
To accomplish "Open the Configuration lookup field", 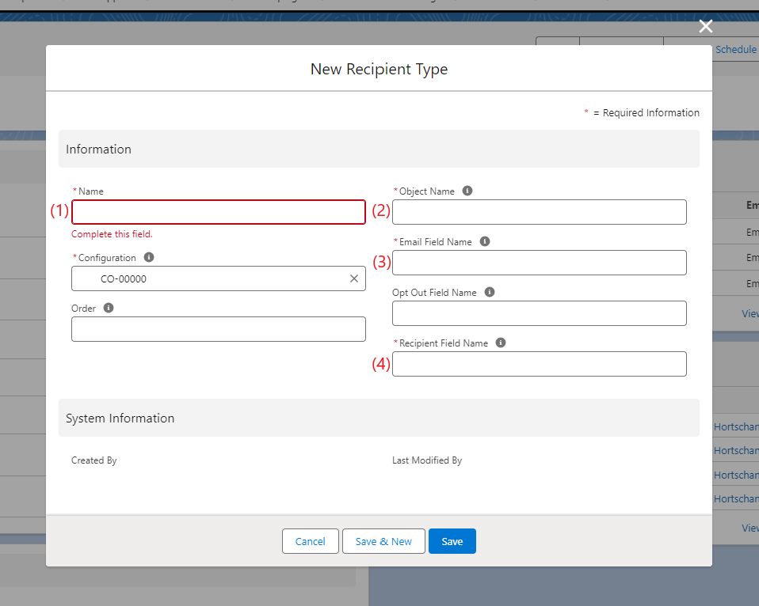I will [214, 278].
